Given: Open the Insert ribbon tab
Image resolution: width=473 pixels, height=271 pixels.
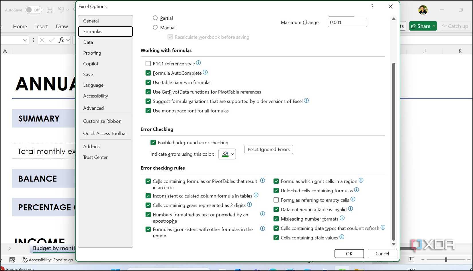Looking at the screenshot, I should tap(42, 26).
